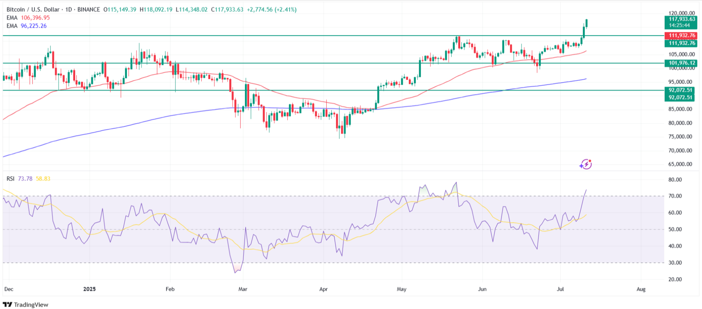The image size is (702, 309).
Task: Select the EMA 96,225.26 indicator legend
Action: coord(27,26)
